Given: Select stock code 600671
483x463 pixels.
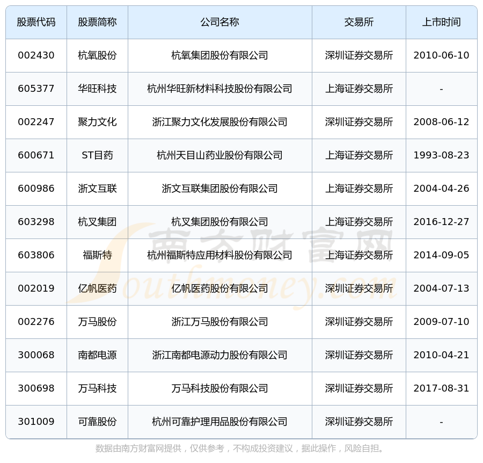Looking at the screenshot, I should point(36,155).
